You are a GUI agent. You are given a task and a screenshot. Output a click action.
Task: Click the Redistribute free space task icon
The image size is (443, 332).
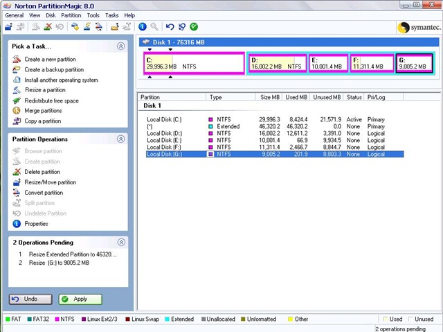pyautogui.click(x=17, y=101)
